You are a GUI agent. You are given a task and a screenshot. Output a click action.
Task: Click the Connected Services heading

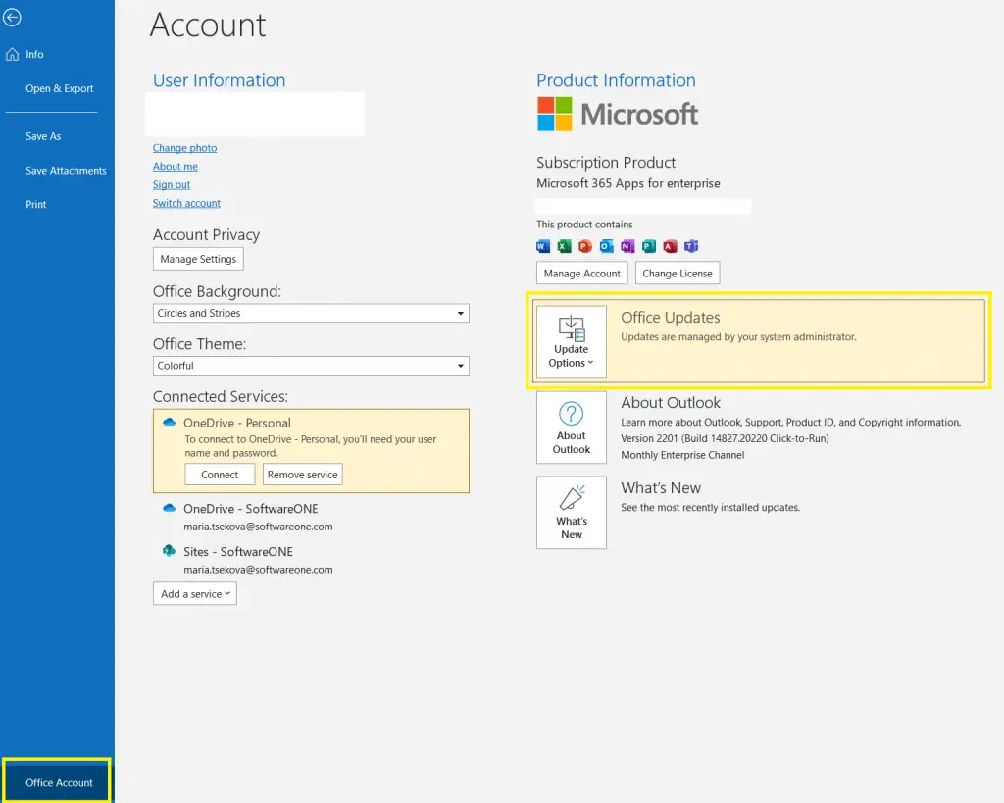point(221,396)
